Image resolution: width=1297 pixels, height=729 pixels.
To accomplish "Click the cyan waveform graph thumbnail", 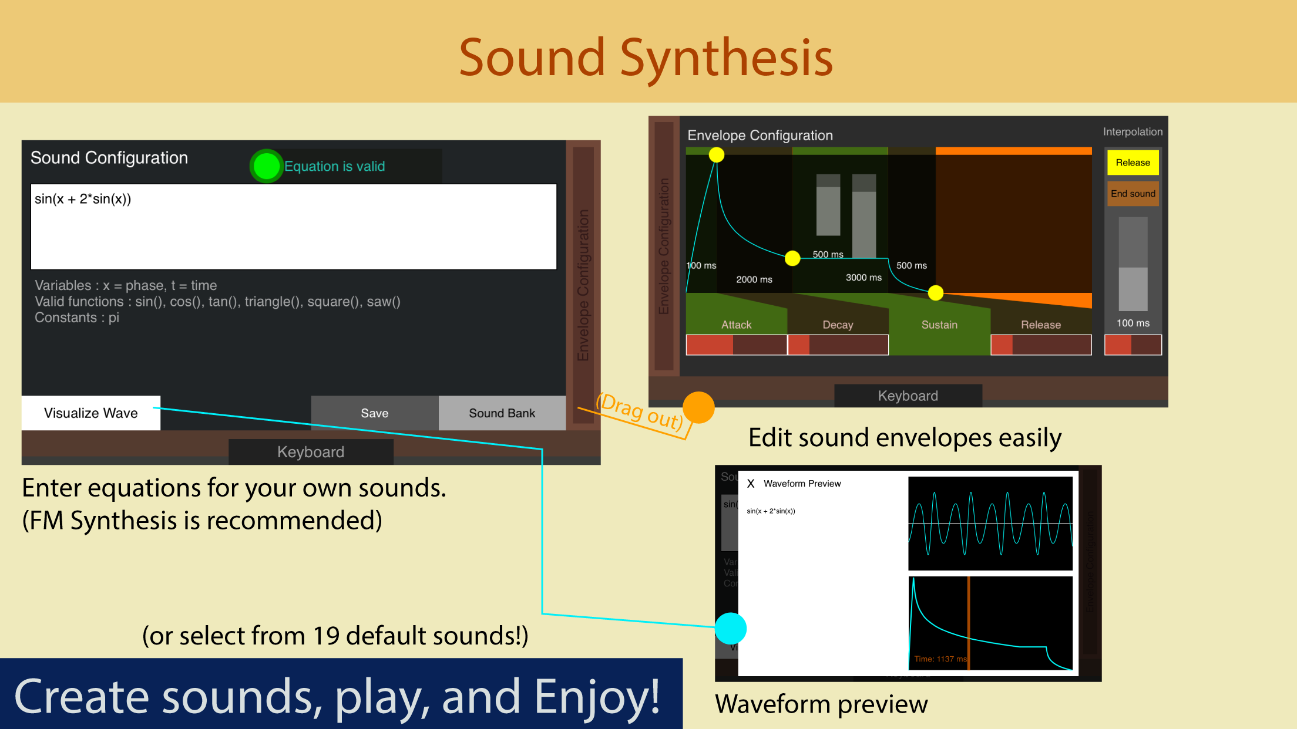I will point(990,524).
